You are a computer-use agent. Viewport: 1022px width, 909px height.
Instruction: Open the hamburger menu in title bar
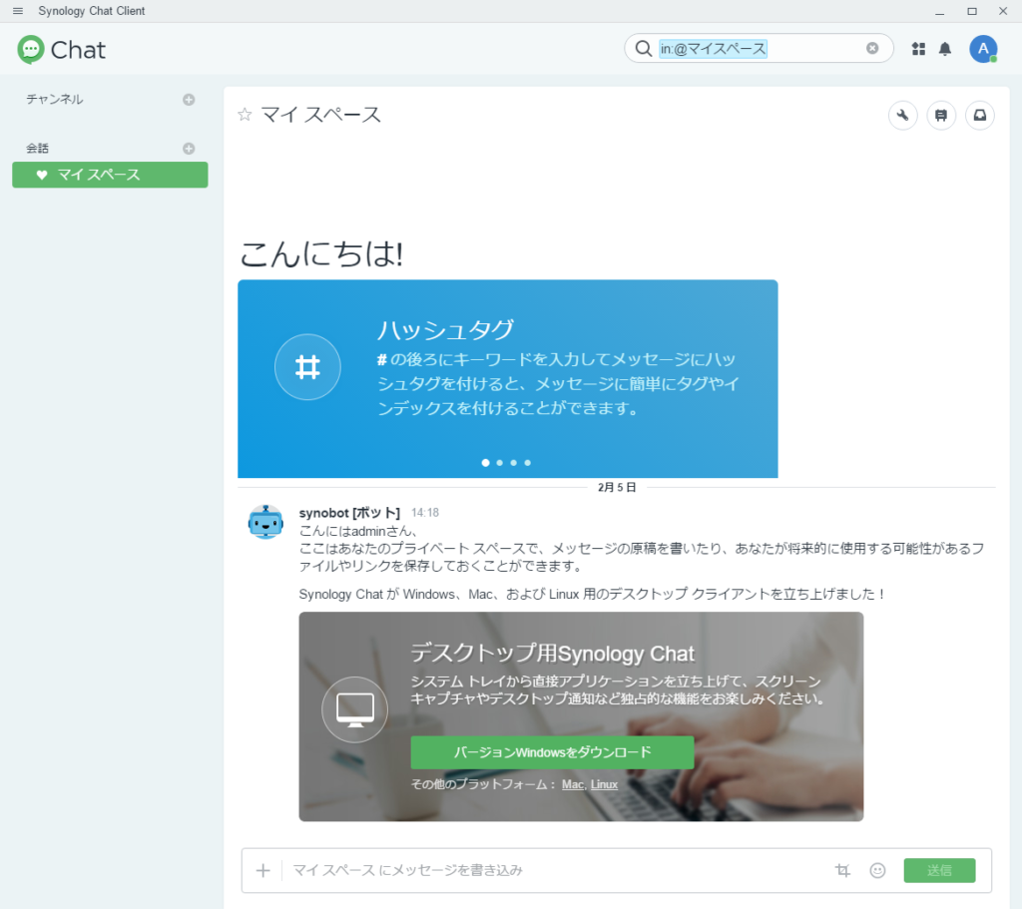tap(18, 11)
